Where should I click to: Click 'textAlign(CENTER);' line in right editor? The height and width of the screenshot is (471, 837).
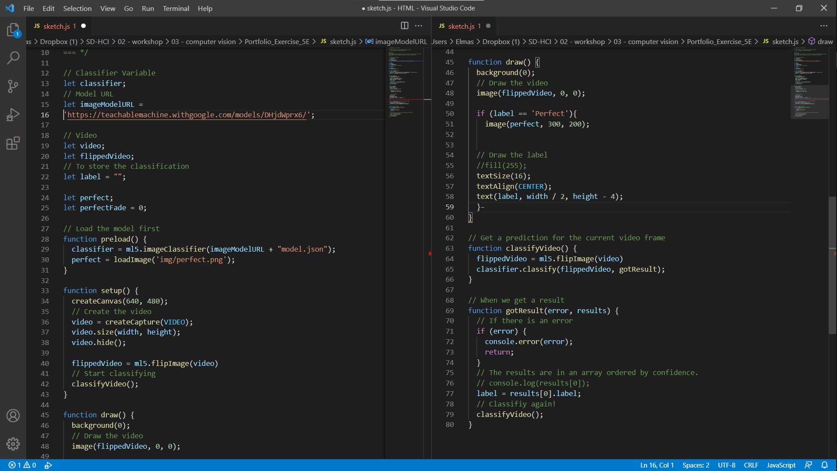coord(514,186)
